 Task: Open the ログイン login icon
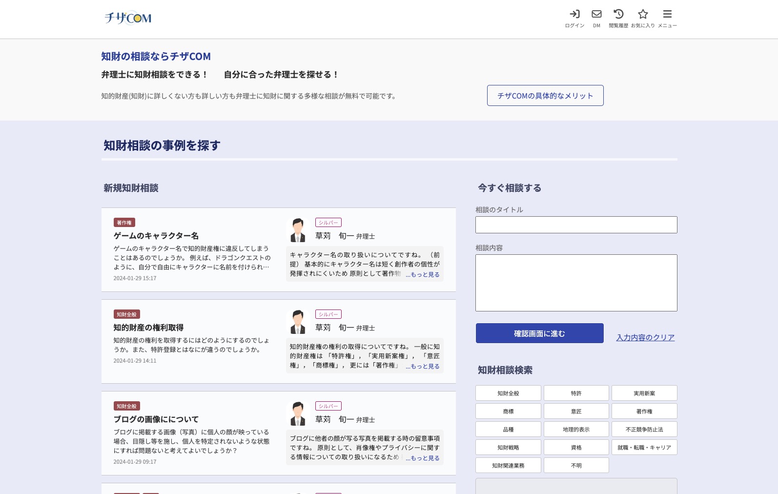point(574,19)
